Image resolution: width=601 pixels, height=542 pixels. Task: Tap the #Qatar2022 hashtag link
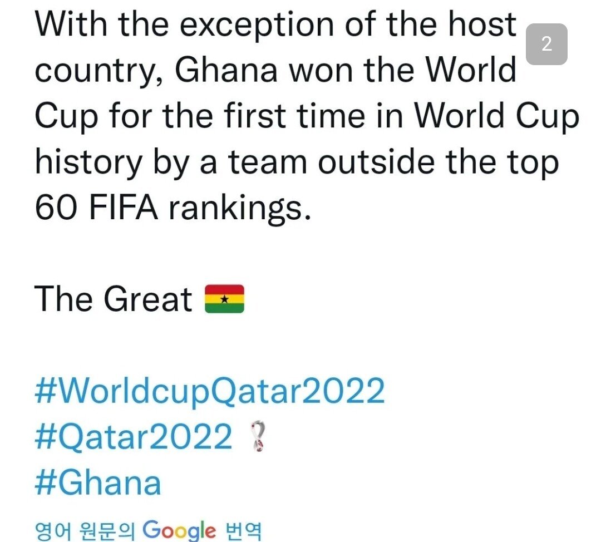pyautogui.click(x=133, y=437)
